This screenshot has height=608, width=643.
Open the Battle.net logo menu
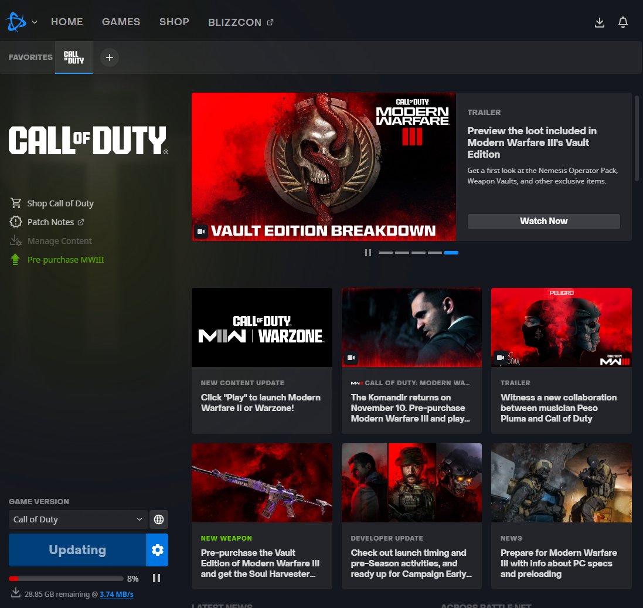[15, 21]
